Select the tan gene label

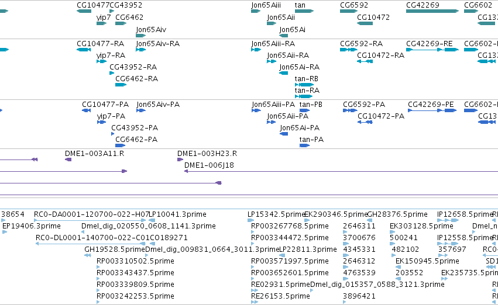coord(300,5)
